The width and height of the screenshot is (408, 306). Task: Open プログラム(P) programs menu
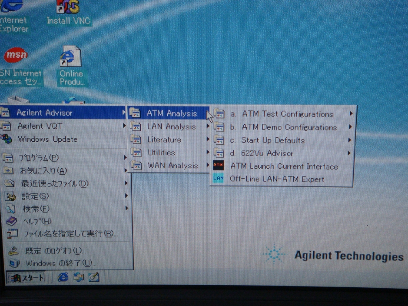point(65,158)
